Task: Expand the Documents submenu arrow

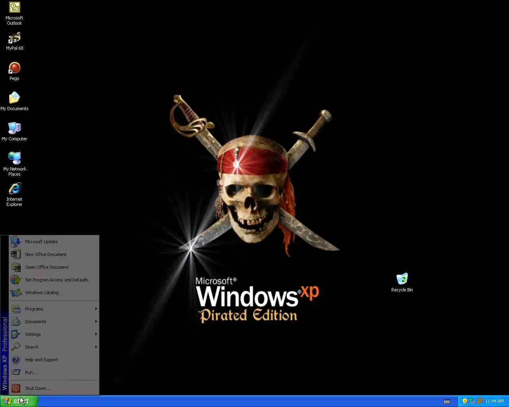Action: pos(96,322)
